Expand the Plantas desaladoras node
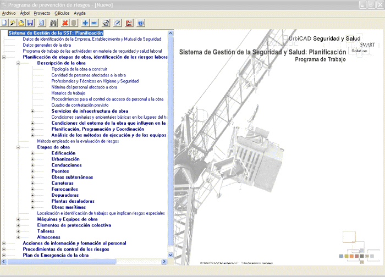The image size is (385, 277). point(32,202)
